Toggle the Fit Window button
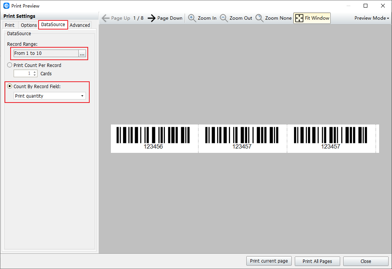Viewport: 392px width, 269px height. pyautogui.click(x=312, y=18)
